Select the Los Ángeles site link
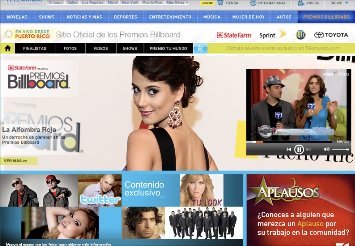 93,2
